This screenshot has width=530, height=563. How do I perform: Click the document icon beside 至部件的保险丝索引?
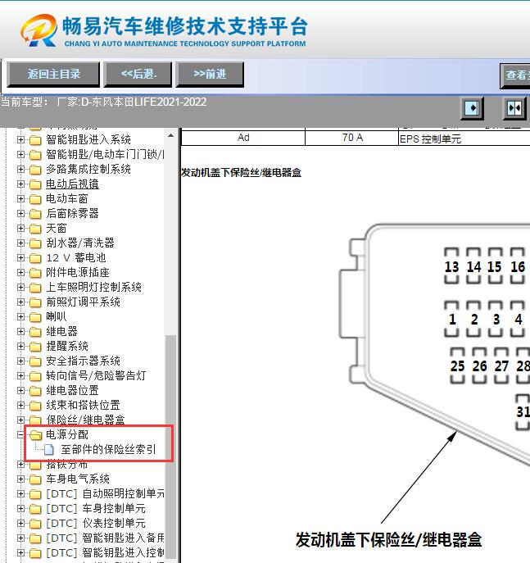49,450
